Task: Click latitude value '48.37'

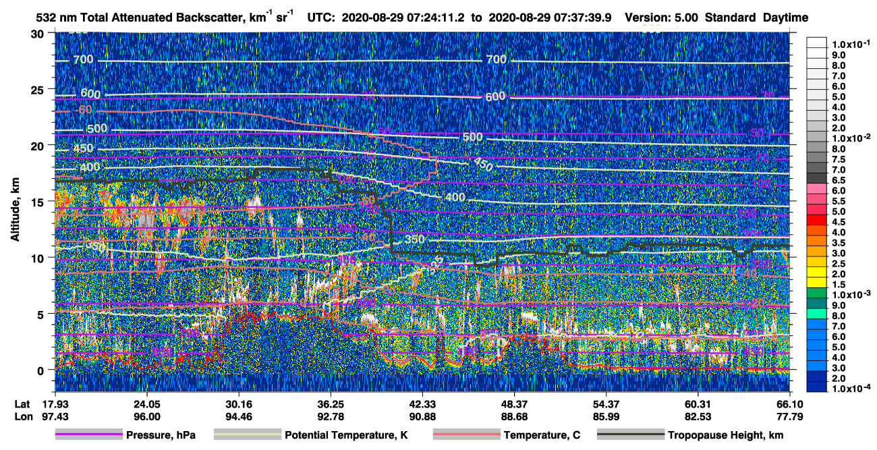Action: tap(515, 403)
